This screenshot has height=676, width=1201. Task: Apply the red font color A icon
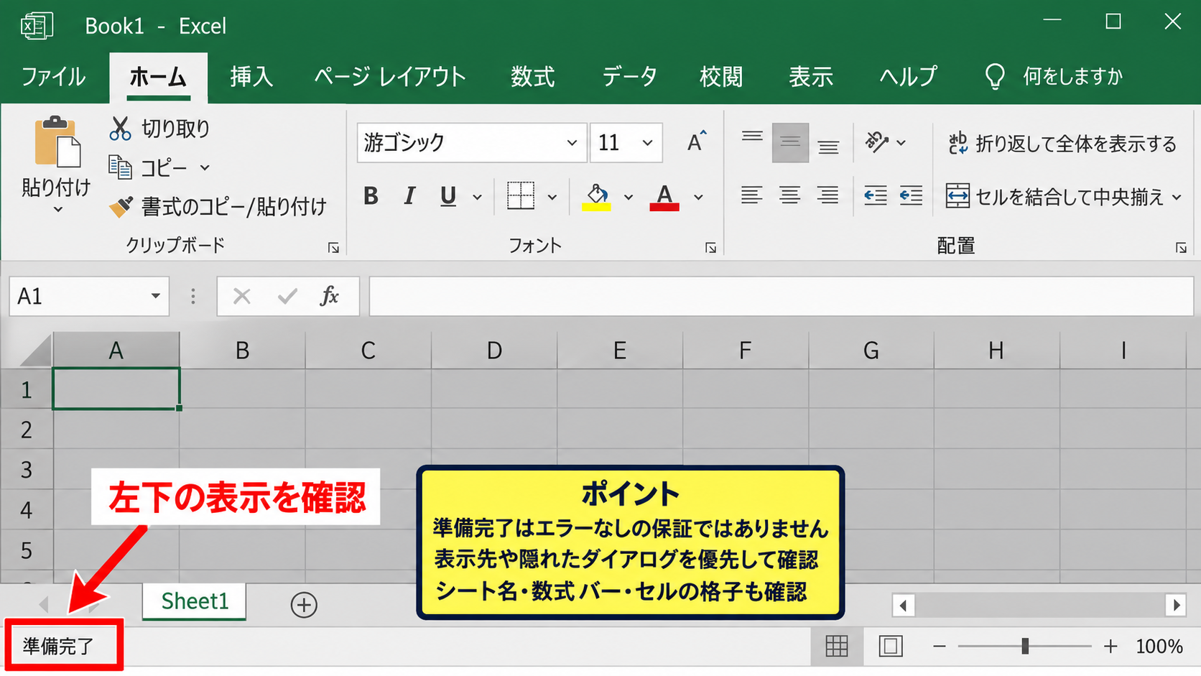point(664,196)
